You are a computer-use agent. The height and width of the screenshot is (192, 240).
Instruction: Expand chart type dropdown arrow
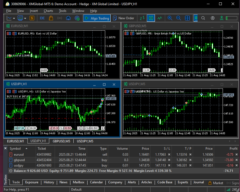point(14,19)
